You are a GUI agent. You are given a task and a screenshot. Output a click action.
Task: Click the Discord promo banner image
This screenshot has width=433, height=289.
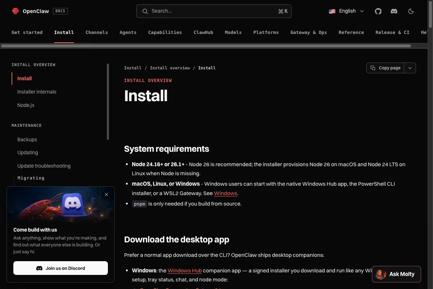coord(61,204)
